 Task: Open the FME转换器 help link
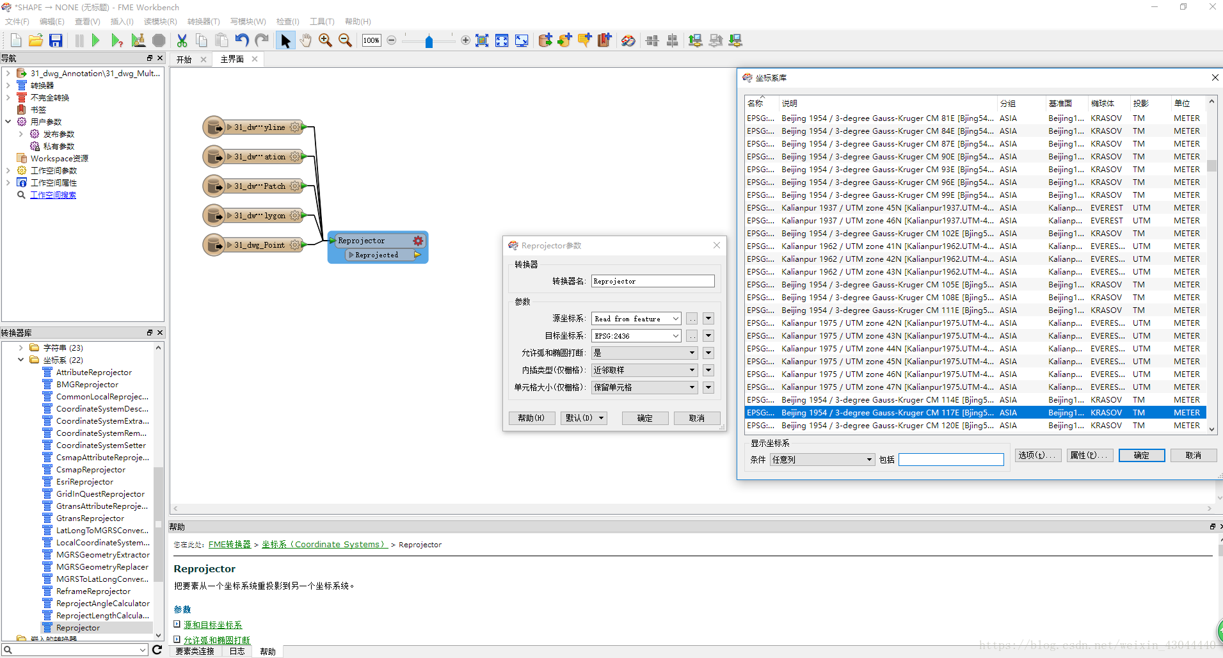[x=230, y=545]
